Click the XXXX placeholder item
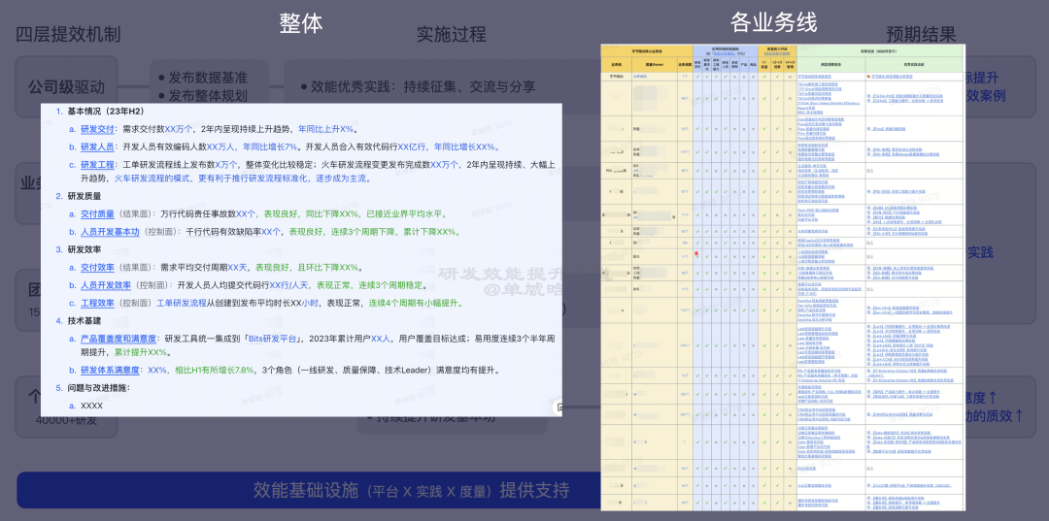Screen dimensions: 1049x521 click(x=91, y=406)
